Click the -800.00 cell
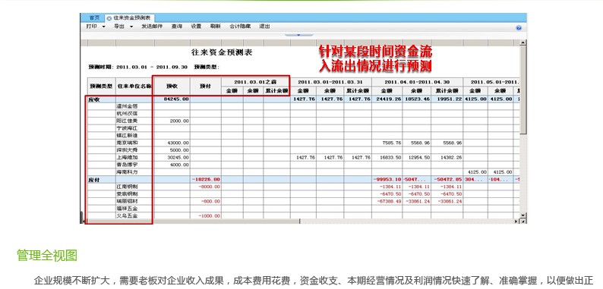This screenshot has height=289, width=603. click(x=206, y=201)
